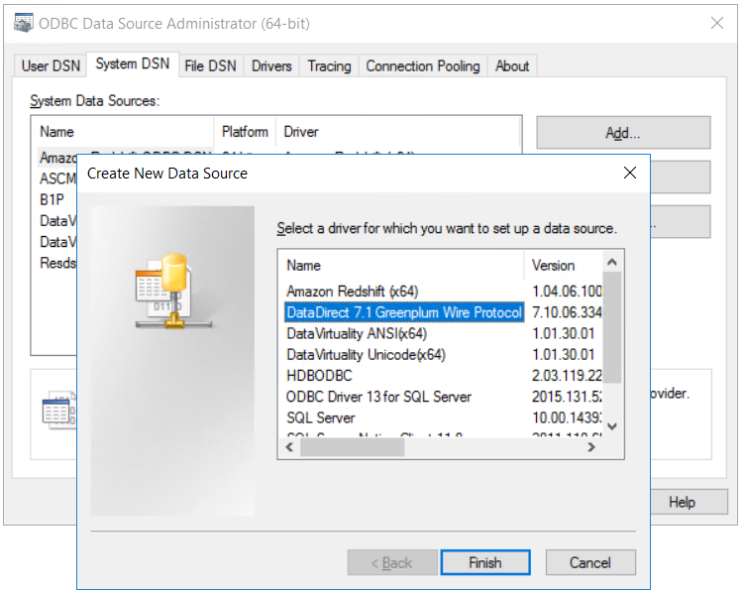
Task: Click the Name column header in System Data Sources
Action: click(123, 132)
